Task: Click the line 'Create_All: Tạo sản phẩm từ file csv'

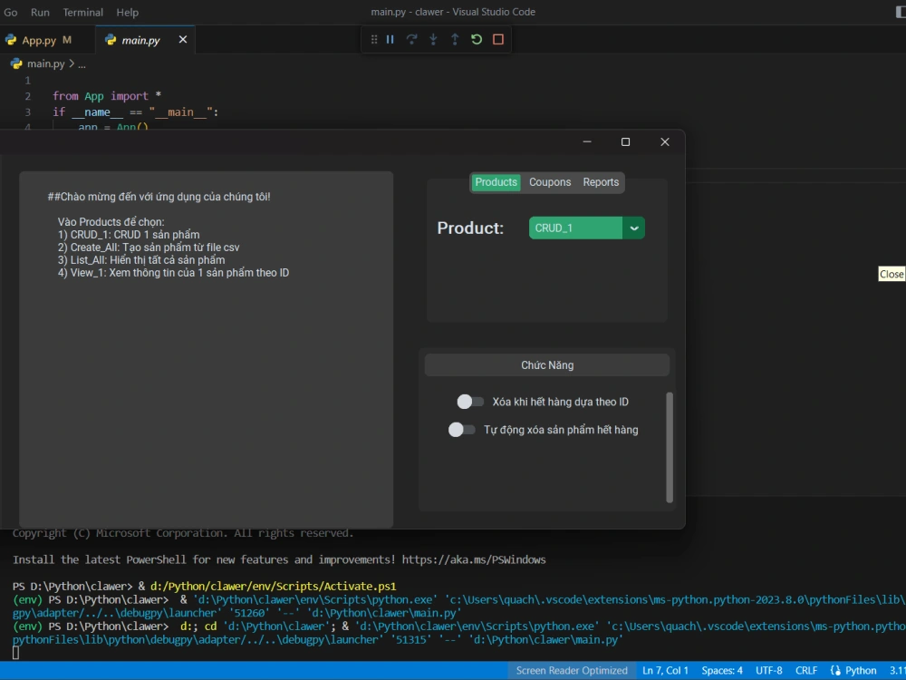Action: click(149, 247)
